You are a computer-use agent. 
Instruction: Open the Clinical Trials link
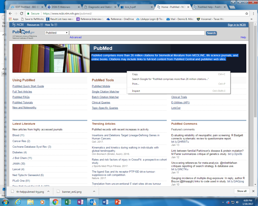tap(179, 97)
